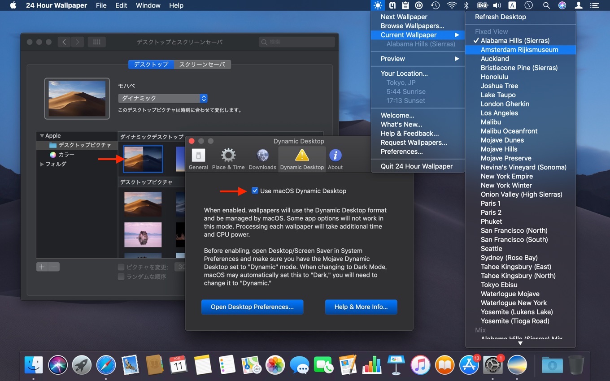Select the Mojave dynamic desktop thumbnail
The image size is (610, 381).
143,159
